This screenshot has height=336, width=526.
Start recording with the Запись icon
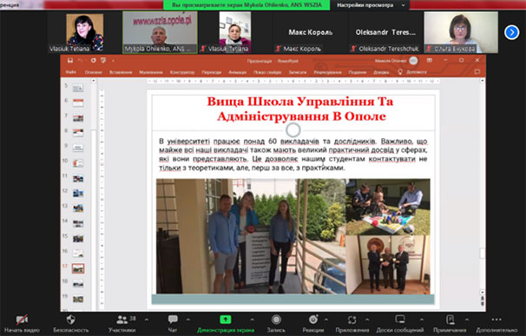pos(276,320)
